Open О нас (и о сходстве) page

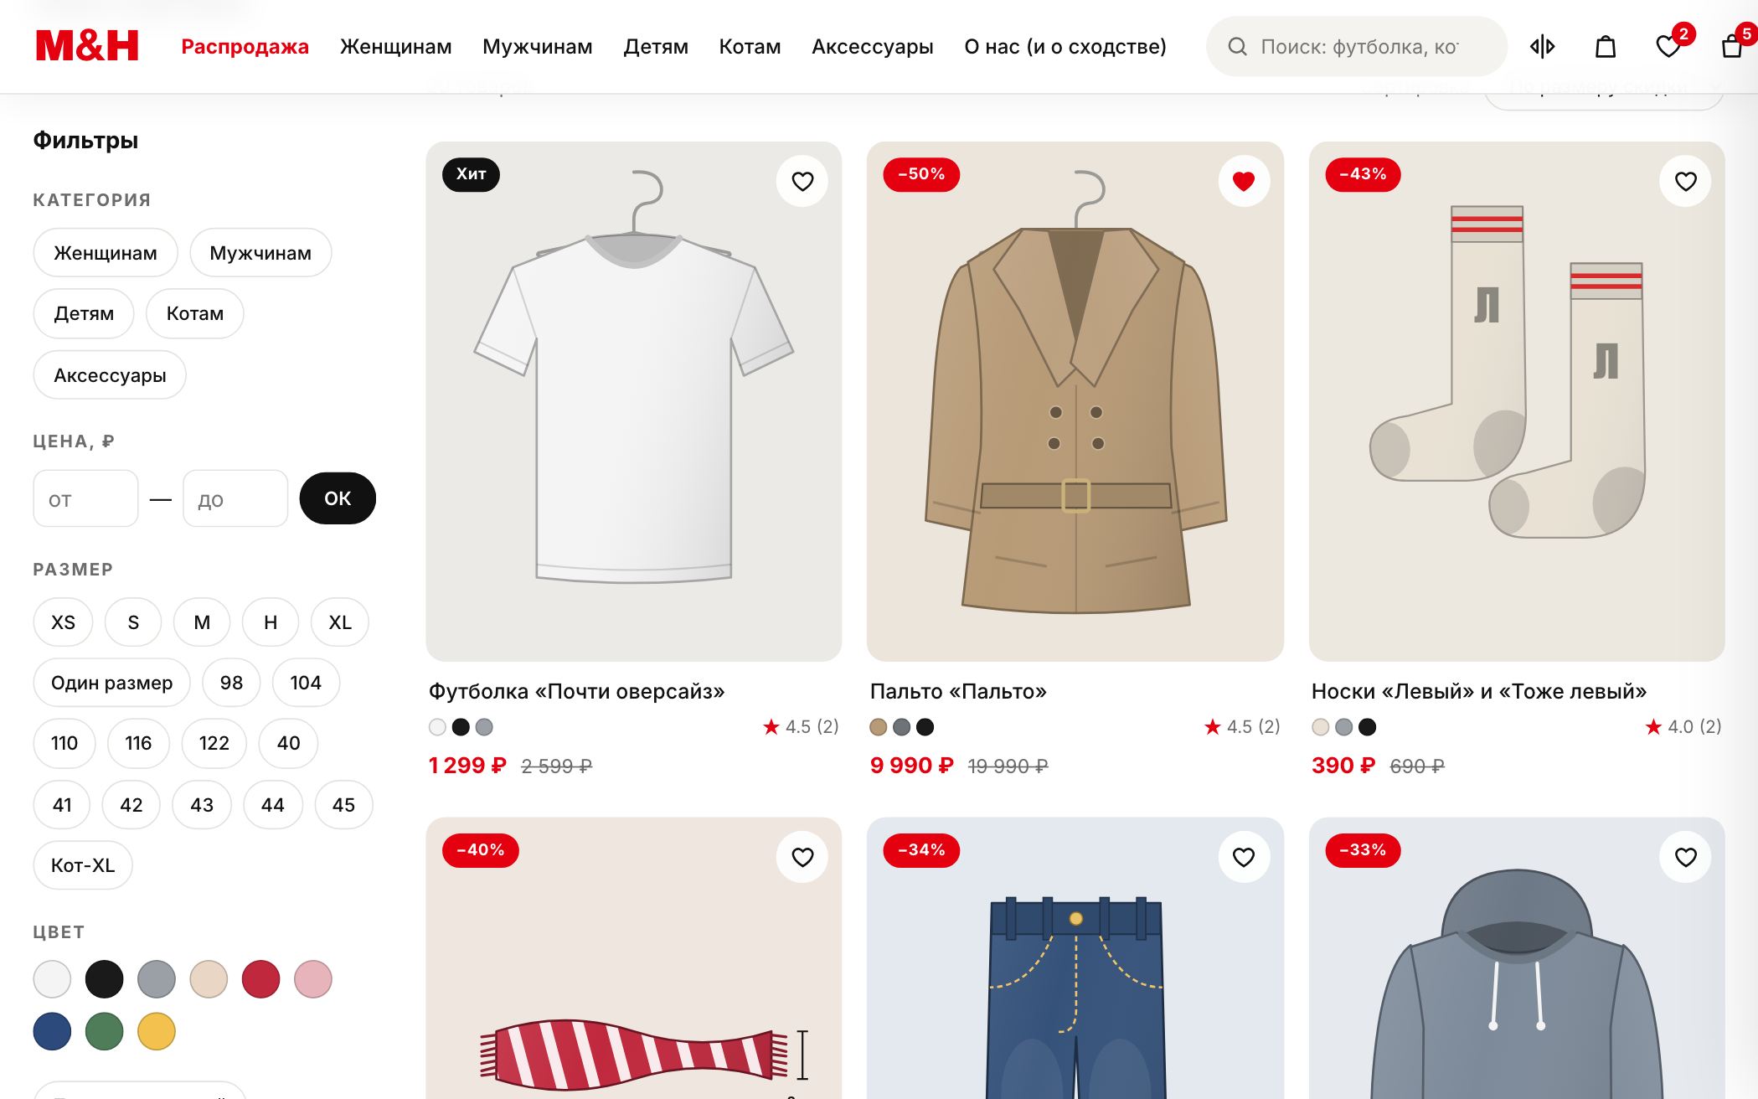tap(1065, 47)
